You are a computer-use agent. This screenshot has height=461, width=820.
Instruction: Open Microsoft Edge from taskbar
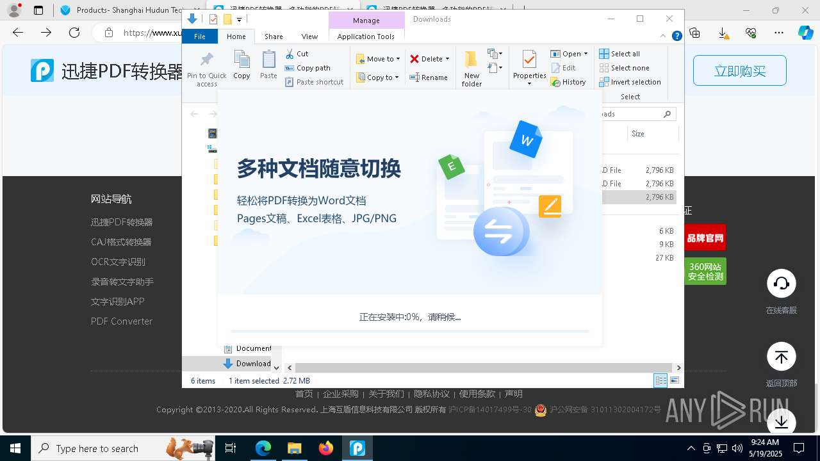(x=263, y=448)
